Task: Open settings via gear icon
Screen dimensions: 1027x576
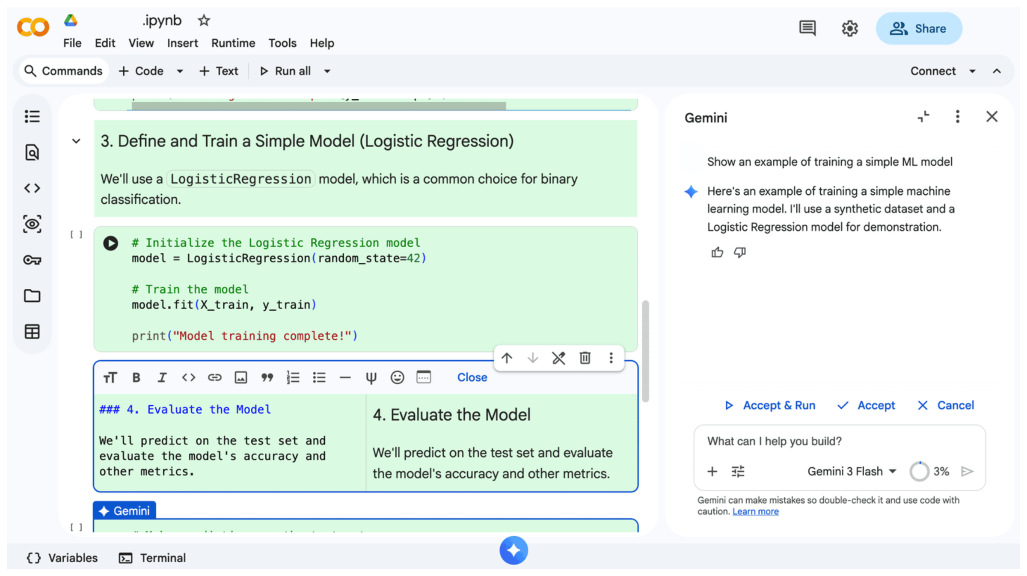Action: [850, 29]
